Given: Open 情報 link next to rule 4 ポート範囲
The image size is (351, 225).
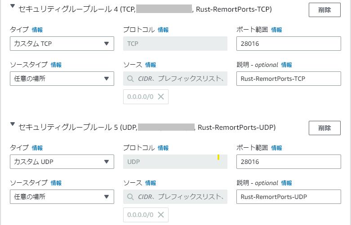Looking at the screenshot, I should coord(276,30).
